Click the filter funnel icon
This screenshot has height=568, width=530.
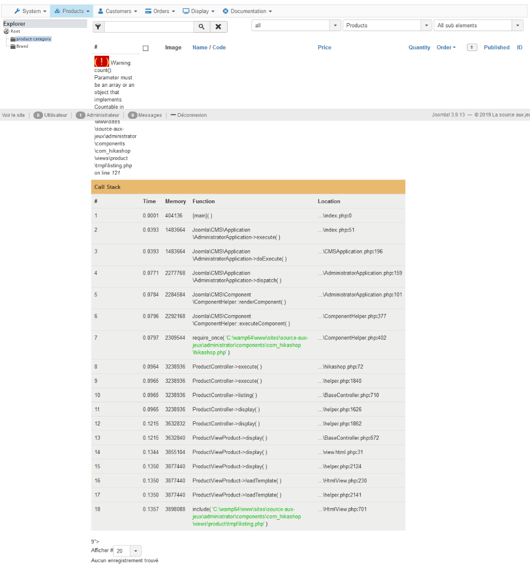coord(98,27)
